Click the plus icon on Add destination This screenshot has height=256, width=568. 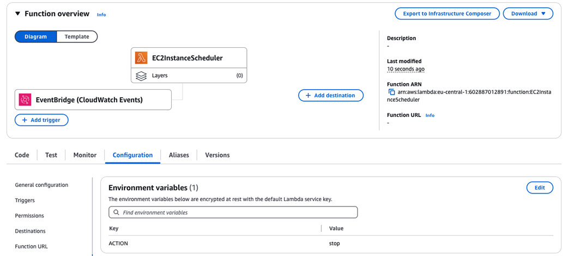[308, 96]
